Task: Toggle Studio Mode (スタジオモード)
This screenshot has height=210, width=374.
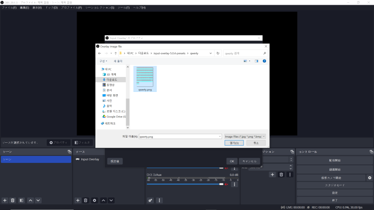Action: coord(334,185)
